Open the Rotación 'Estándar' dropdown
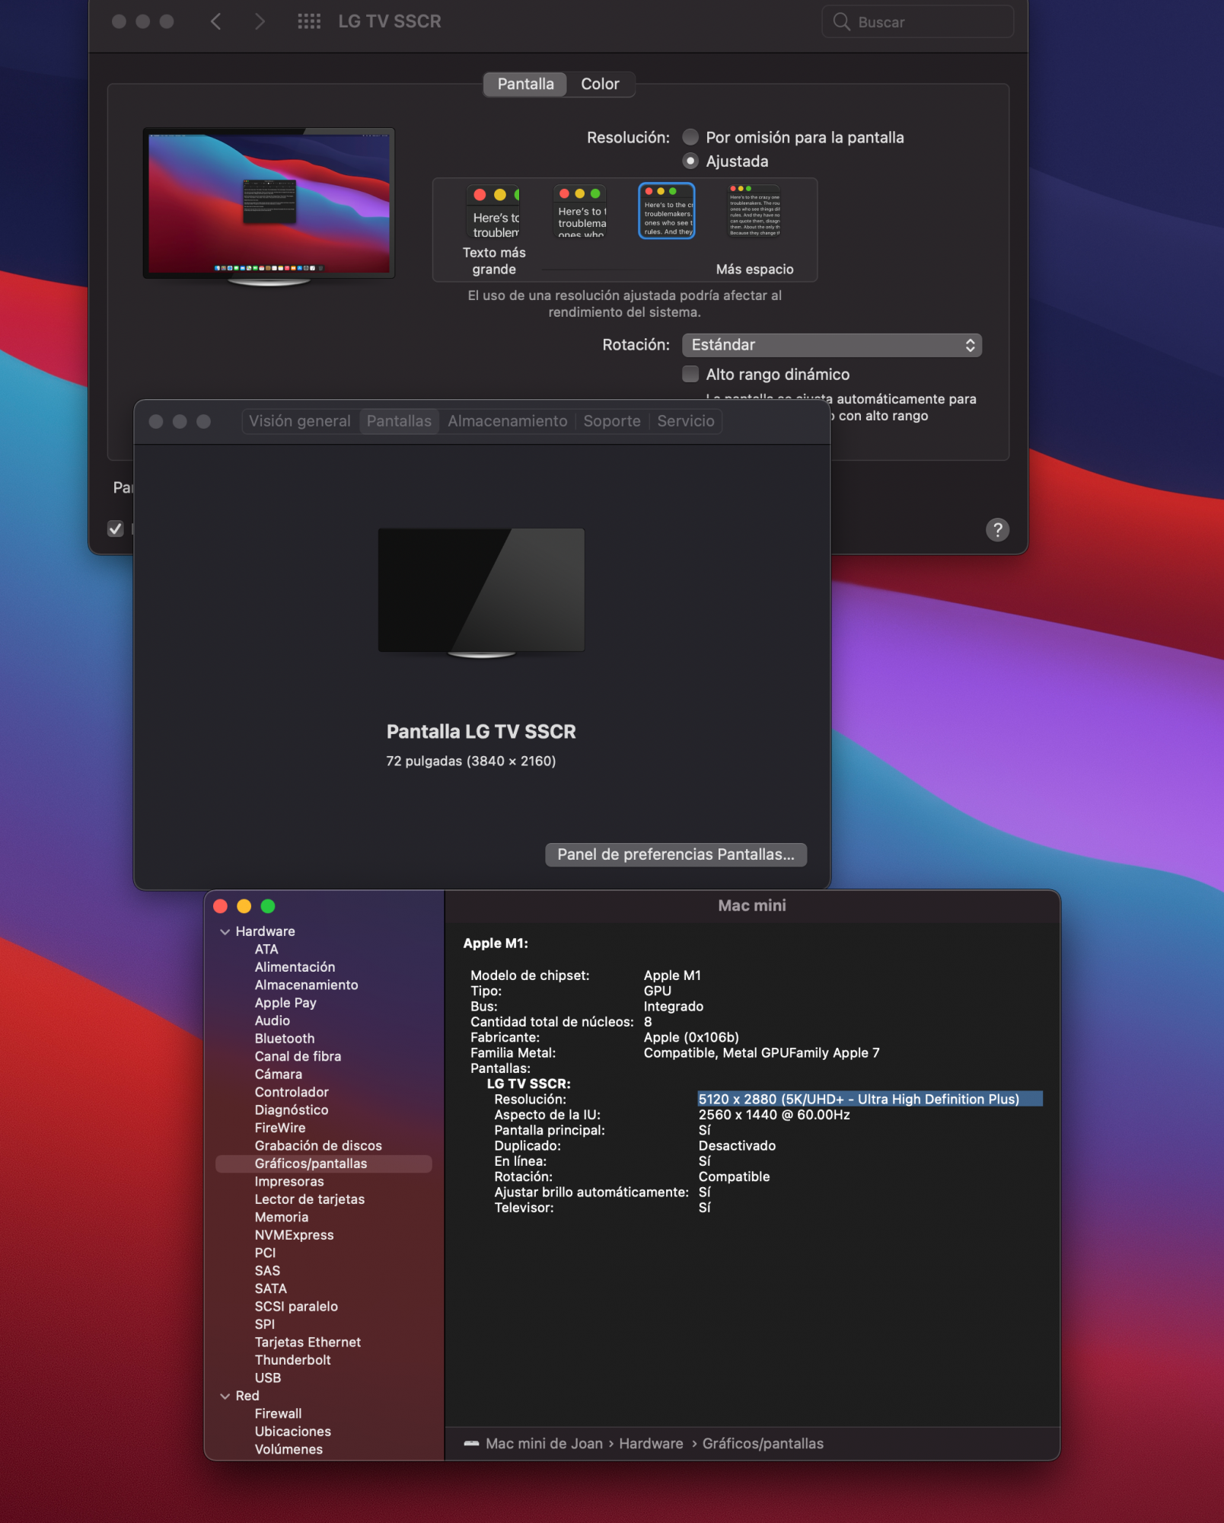 point(832,345)
